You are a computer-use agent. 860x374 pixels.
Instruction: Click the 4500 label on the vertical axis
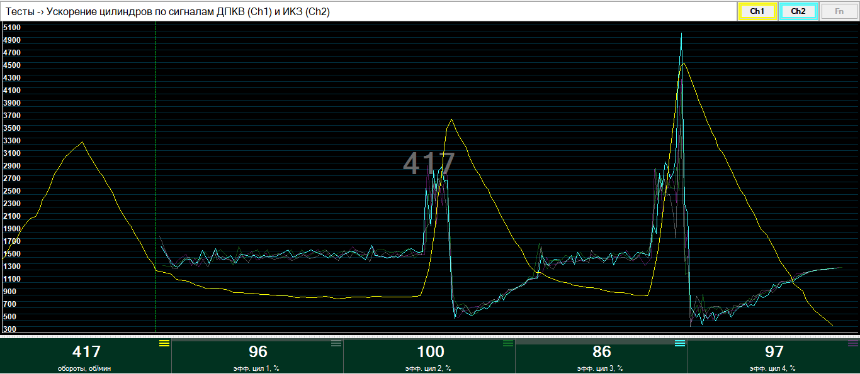coord(12,65)
